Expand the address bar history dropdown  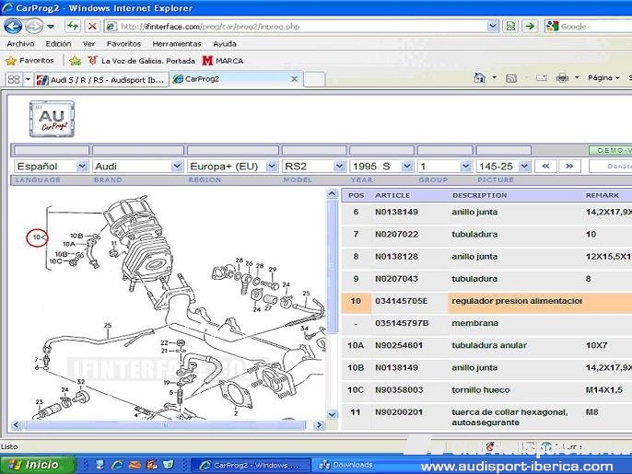click(x=493, y=27)
